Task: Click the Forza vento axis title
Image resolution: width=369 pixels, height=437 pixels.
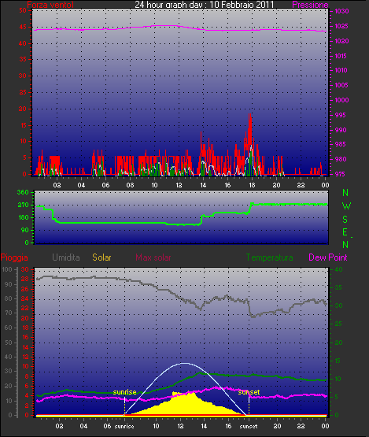Action: pyautogui.click(x=50, y=5)
